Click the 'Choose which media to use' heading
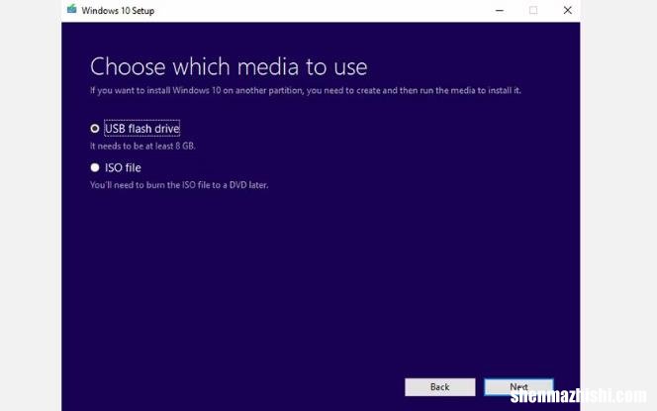 pos(229,66)
